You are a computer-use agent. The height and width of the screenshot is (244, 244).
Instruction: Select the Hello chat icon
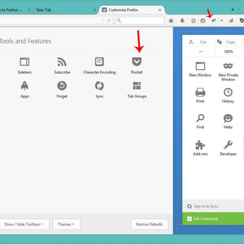228,118
